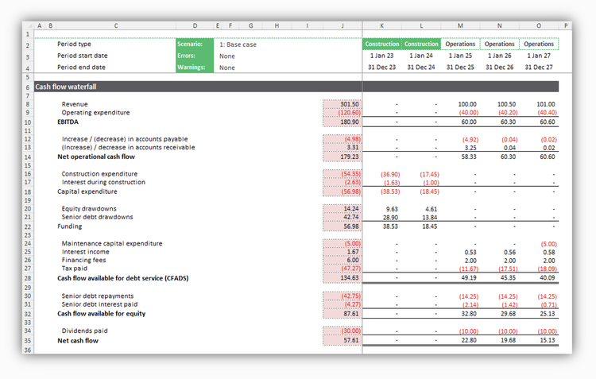596x379 pixels.
Task: Select column header M
Action: point(460,25)
